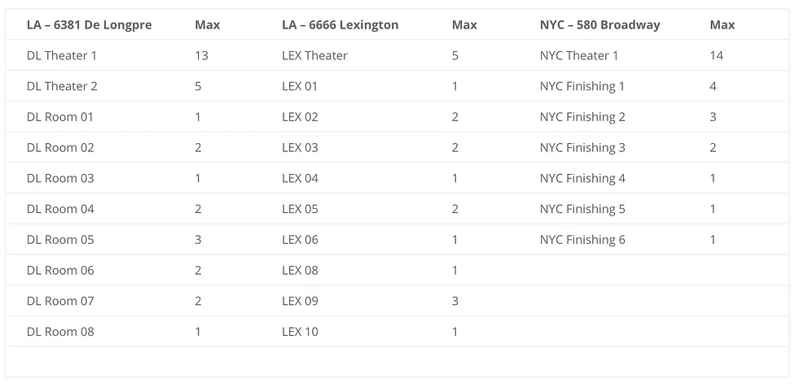This screenshot has height=387, width=799.
Task: Click the LEX 05 cell
Action: pyautogui.click(x=300, y=209)
